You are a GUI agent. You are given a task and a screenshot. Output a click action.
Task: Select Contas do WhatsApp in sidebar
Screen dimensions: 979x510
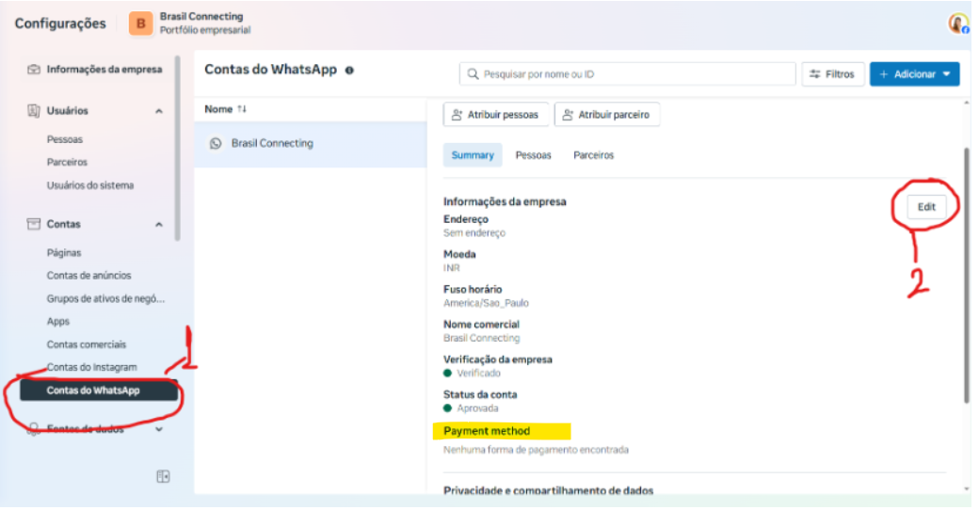(x=99, y=390)
